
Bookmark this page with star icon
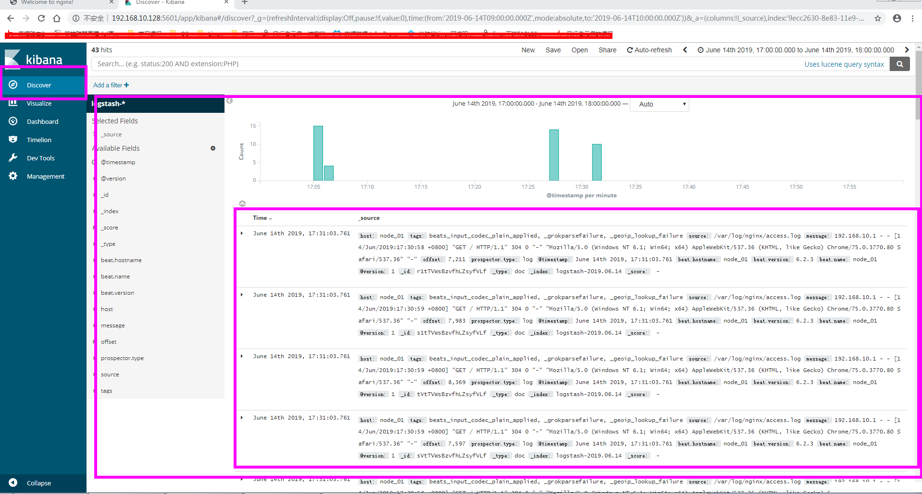click(x=878, y=18)
